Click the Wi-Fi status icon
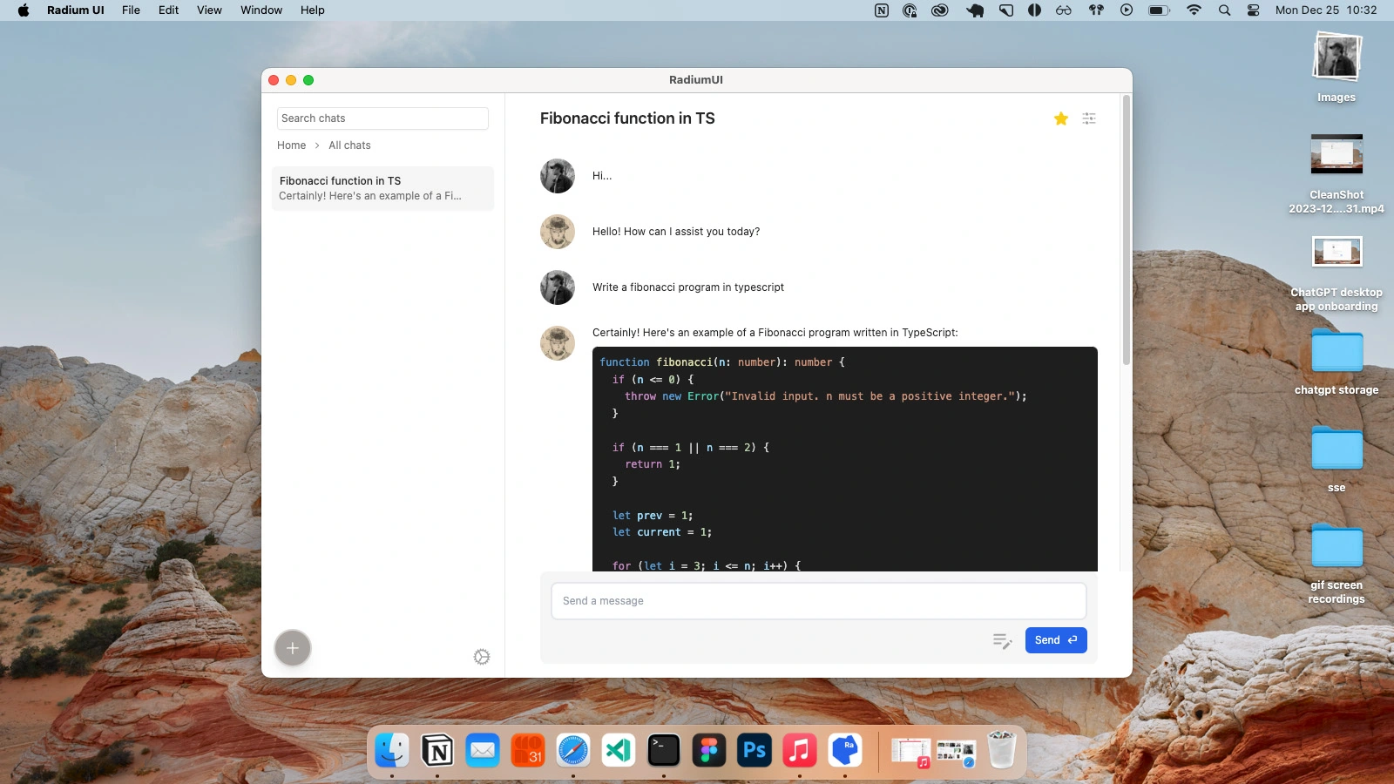 pos(1194,10)
